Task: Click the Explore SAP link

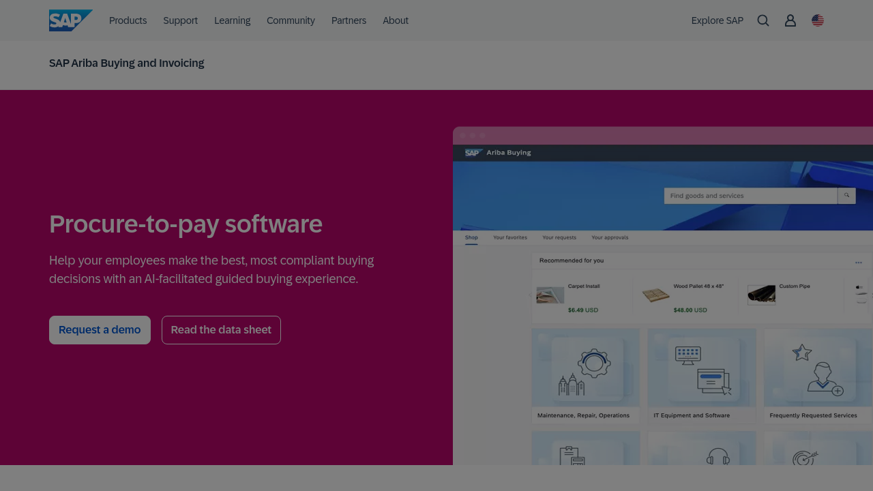Action: coord(717,20)
